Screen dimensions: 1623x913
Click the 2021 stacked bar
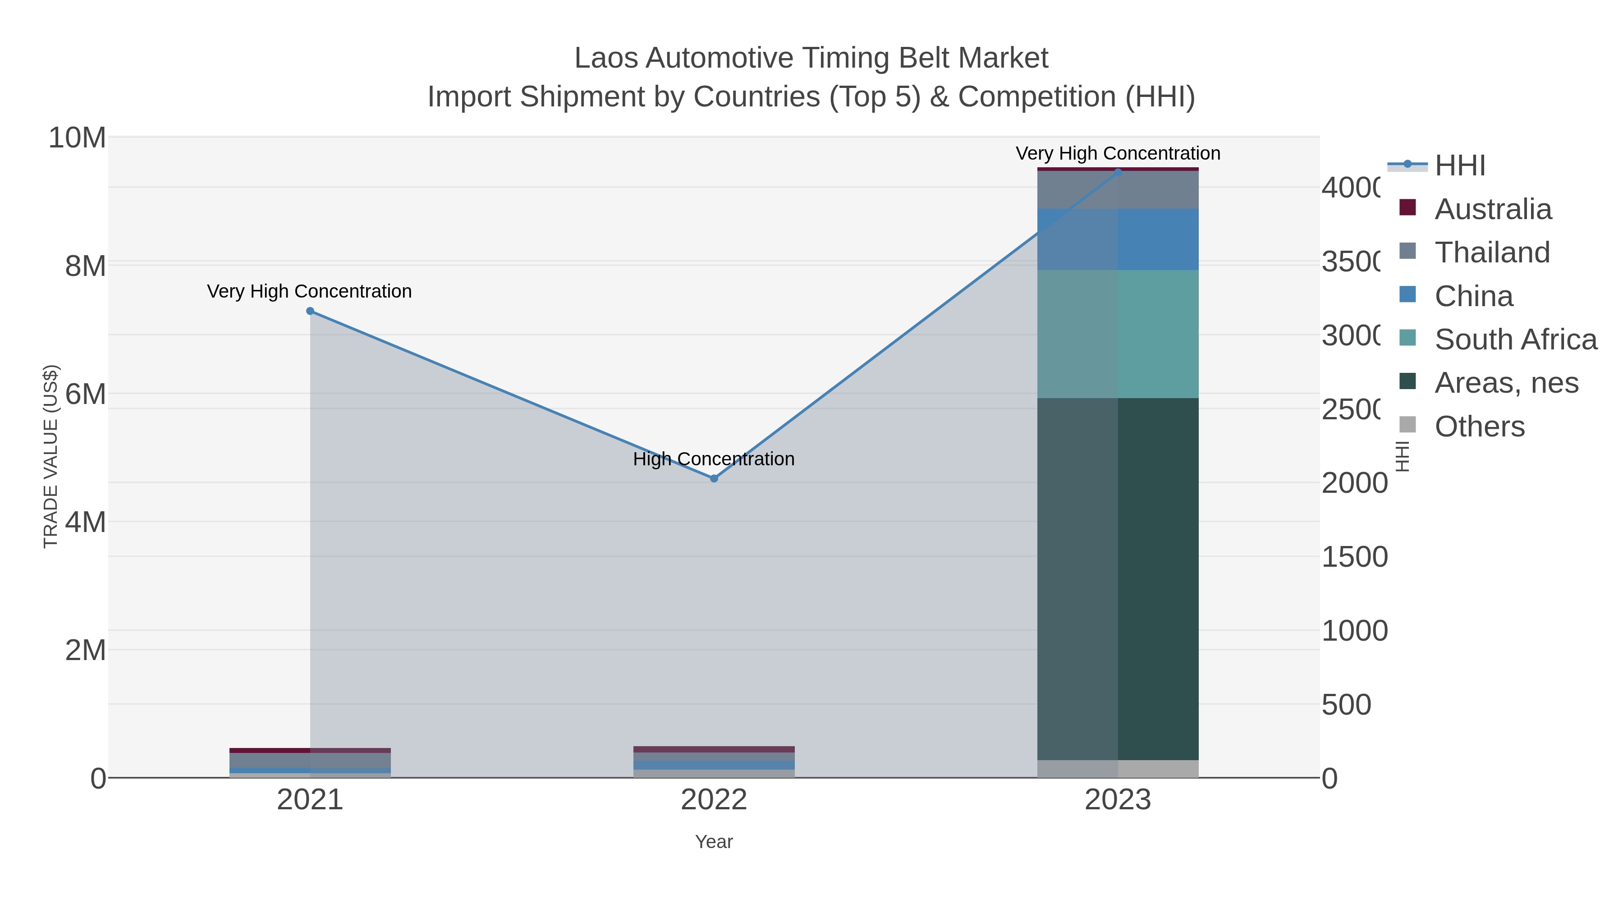(x=310, y=763)
